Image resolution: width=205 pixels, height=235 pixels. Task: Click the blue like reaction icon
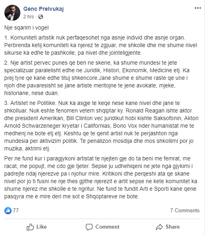tap(8, 211)
